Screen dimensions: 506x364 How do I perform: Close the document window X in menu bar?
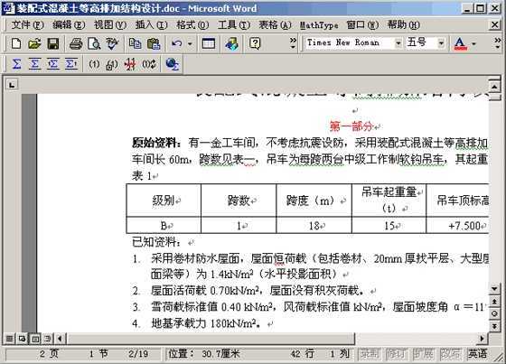coord(495,25)
